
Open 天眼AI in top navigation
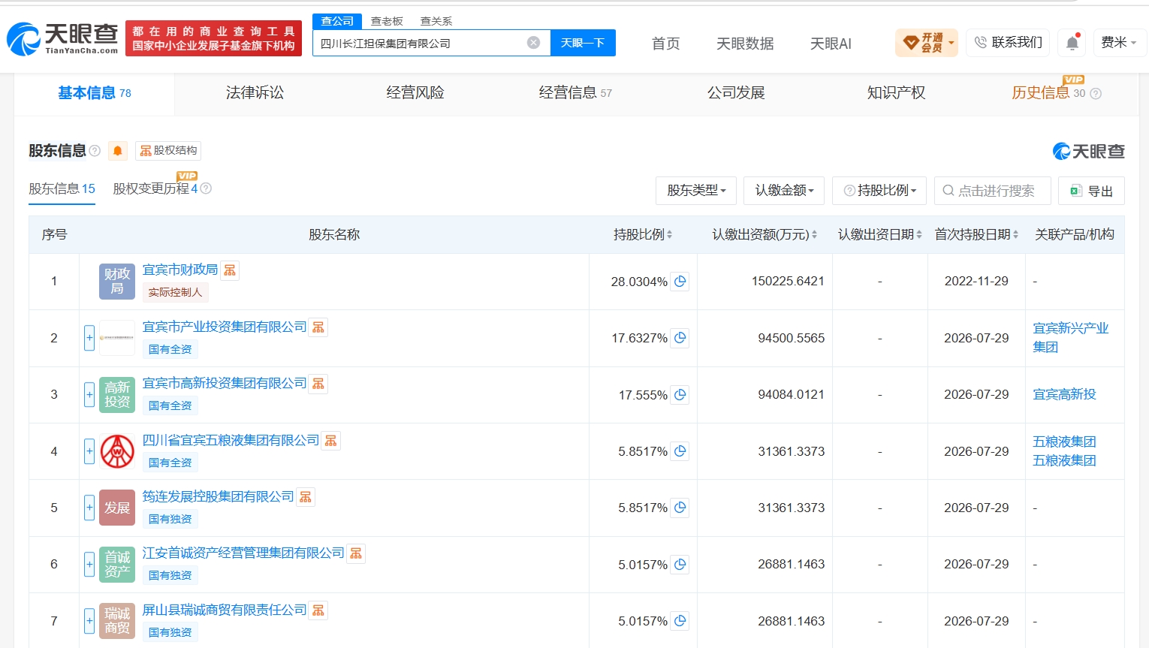click(x=831, y=44)
